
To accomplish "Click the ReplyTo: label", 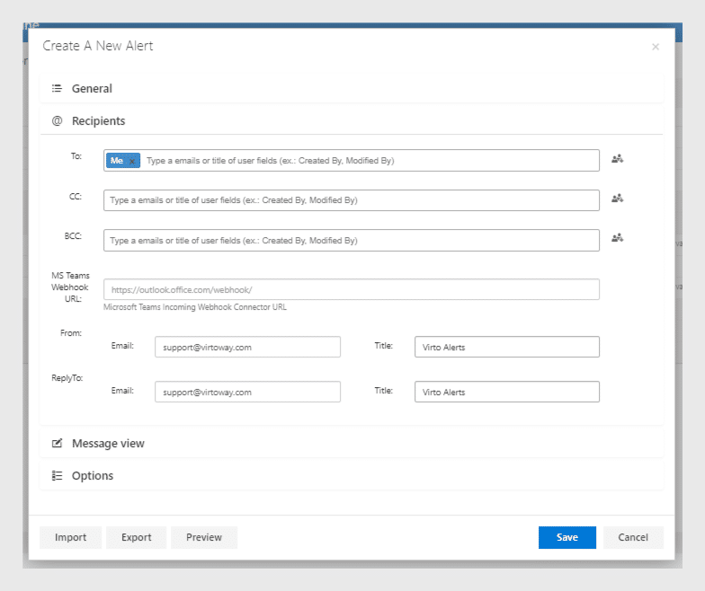I will pyautogui.click(x=67, y=377).
